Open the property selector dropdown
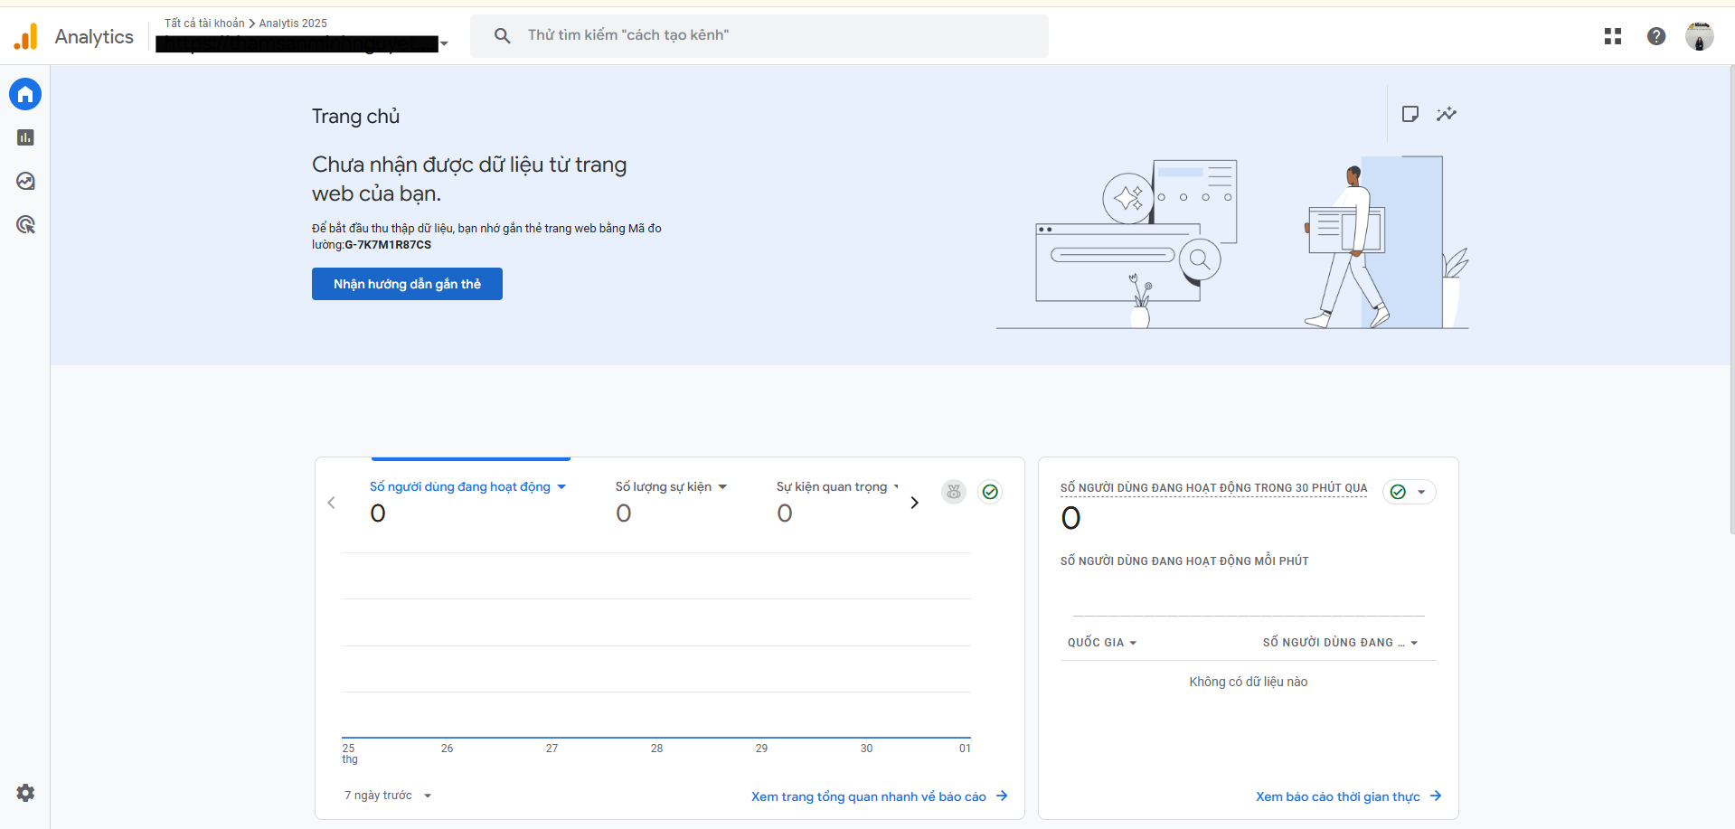This screenshot has height=829, width=1735. click(x=442, y=43)
